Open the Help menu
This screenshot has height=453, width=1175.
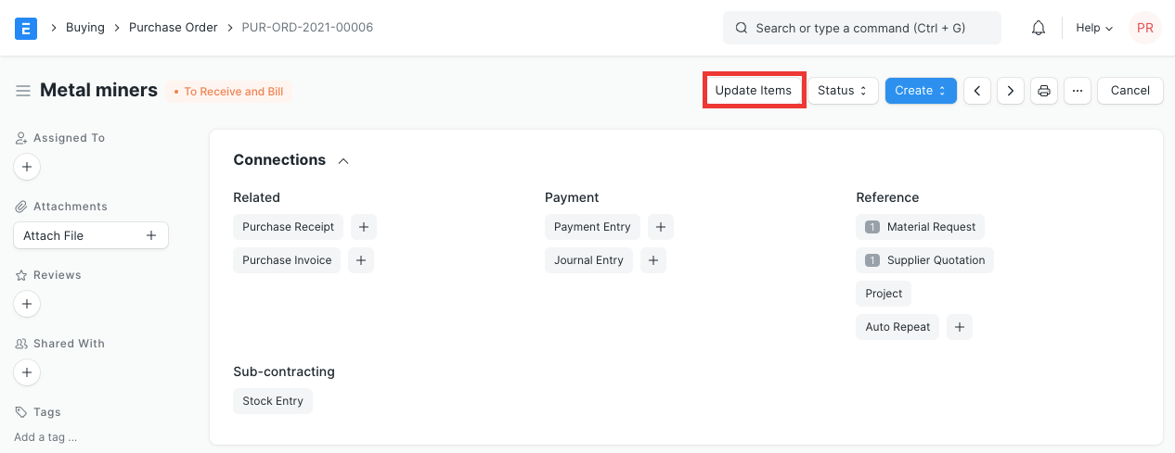[1093, 28]
